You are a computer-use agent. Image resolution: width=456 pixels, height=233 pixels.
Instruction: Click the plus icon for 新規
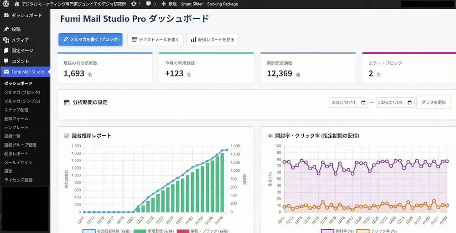pos(164,4)
